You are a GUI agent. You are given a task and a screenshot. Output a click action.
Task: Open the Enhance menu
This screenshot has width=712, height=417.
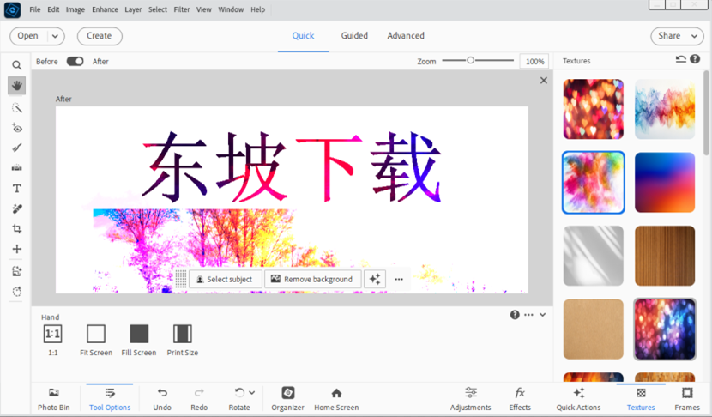coord(105,9)
